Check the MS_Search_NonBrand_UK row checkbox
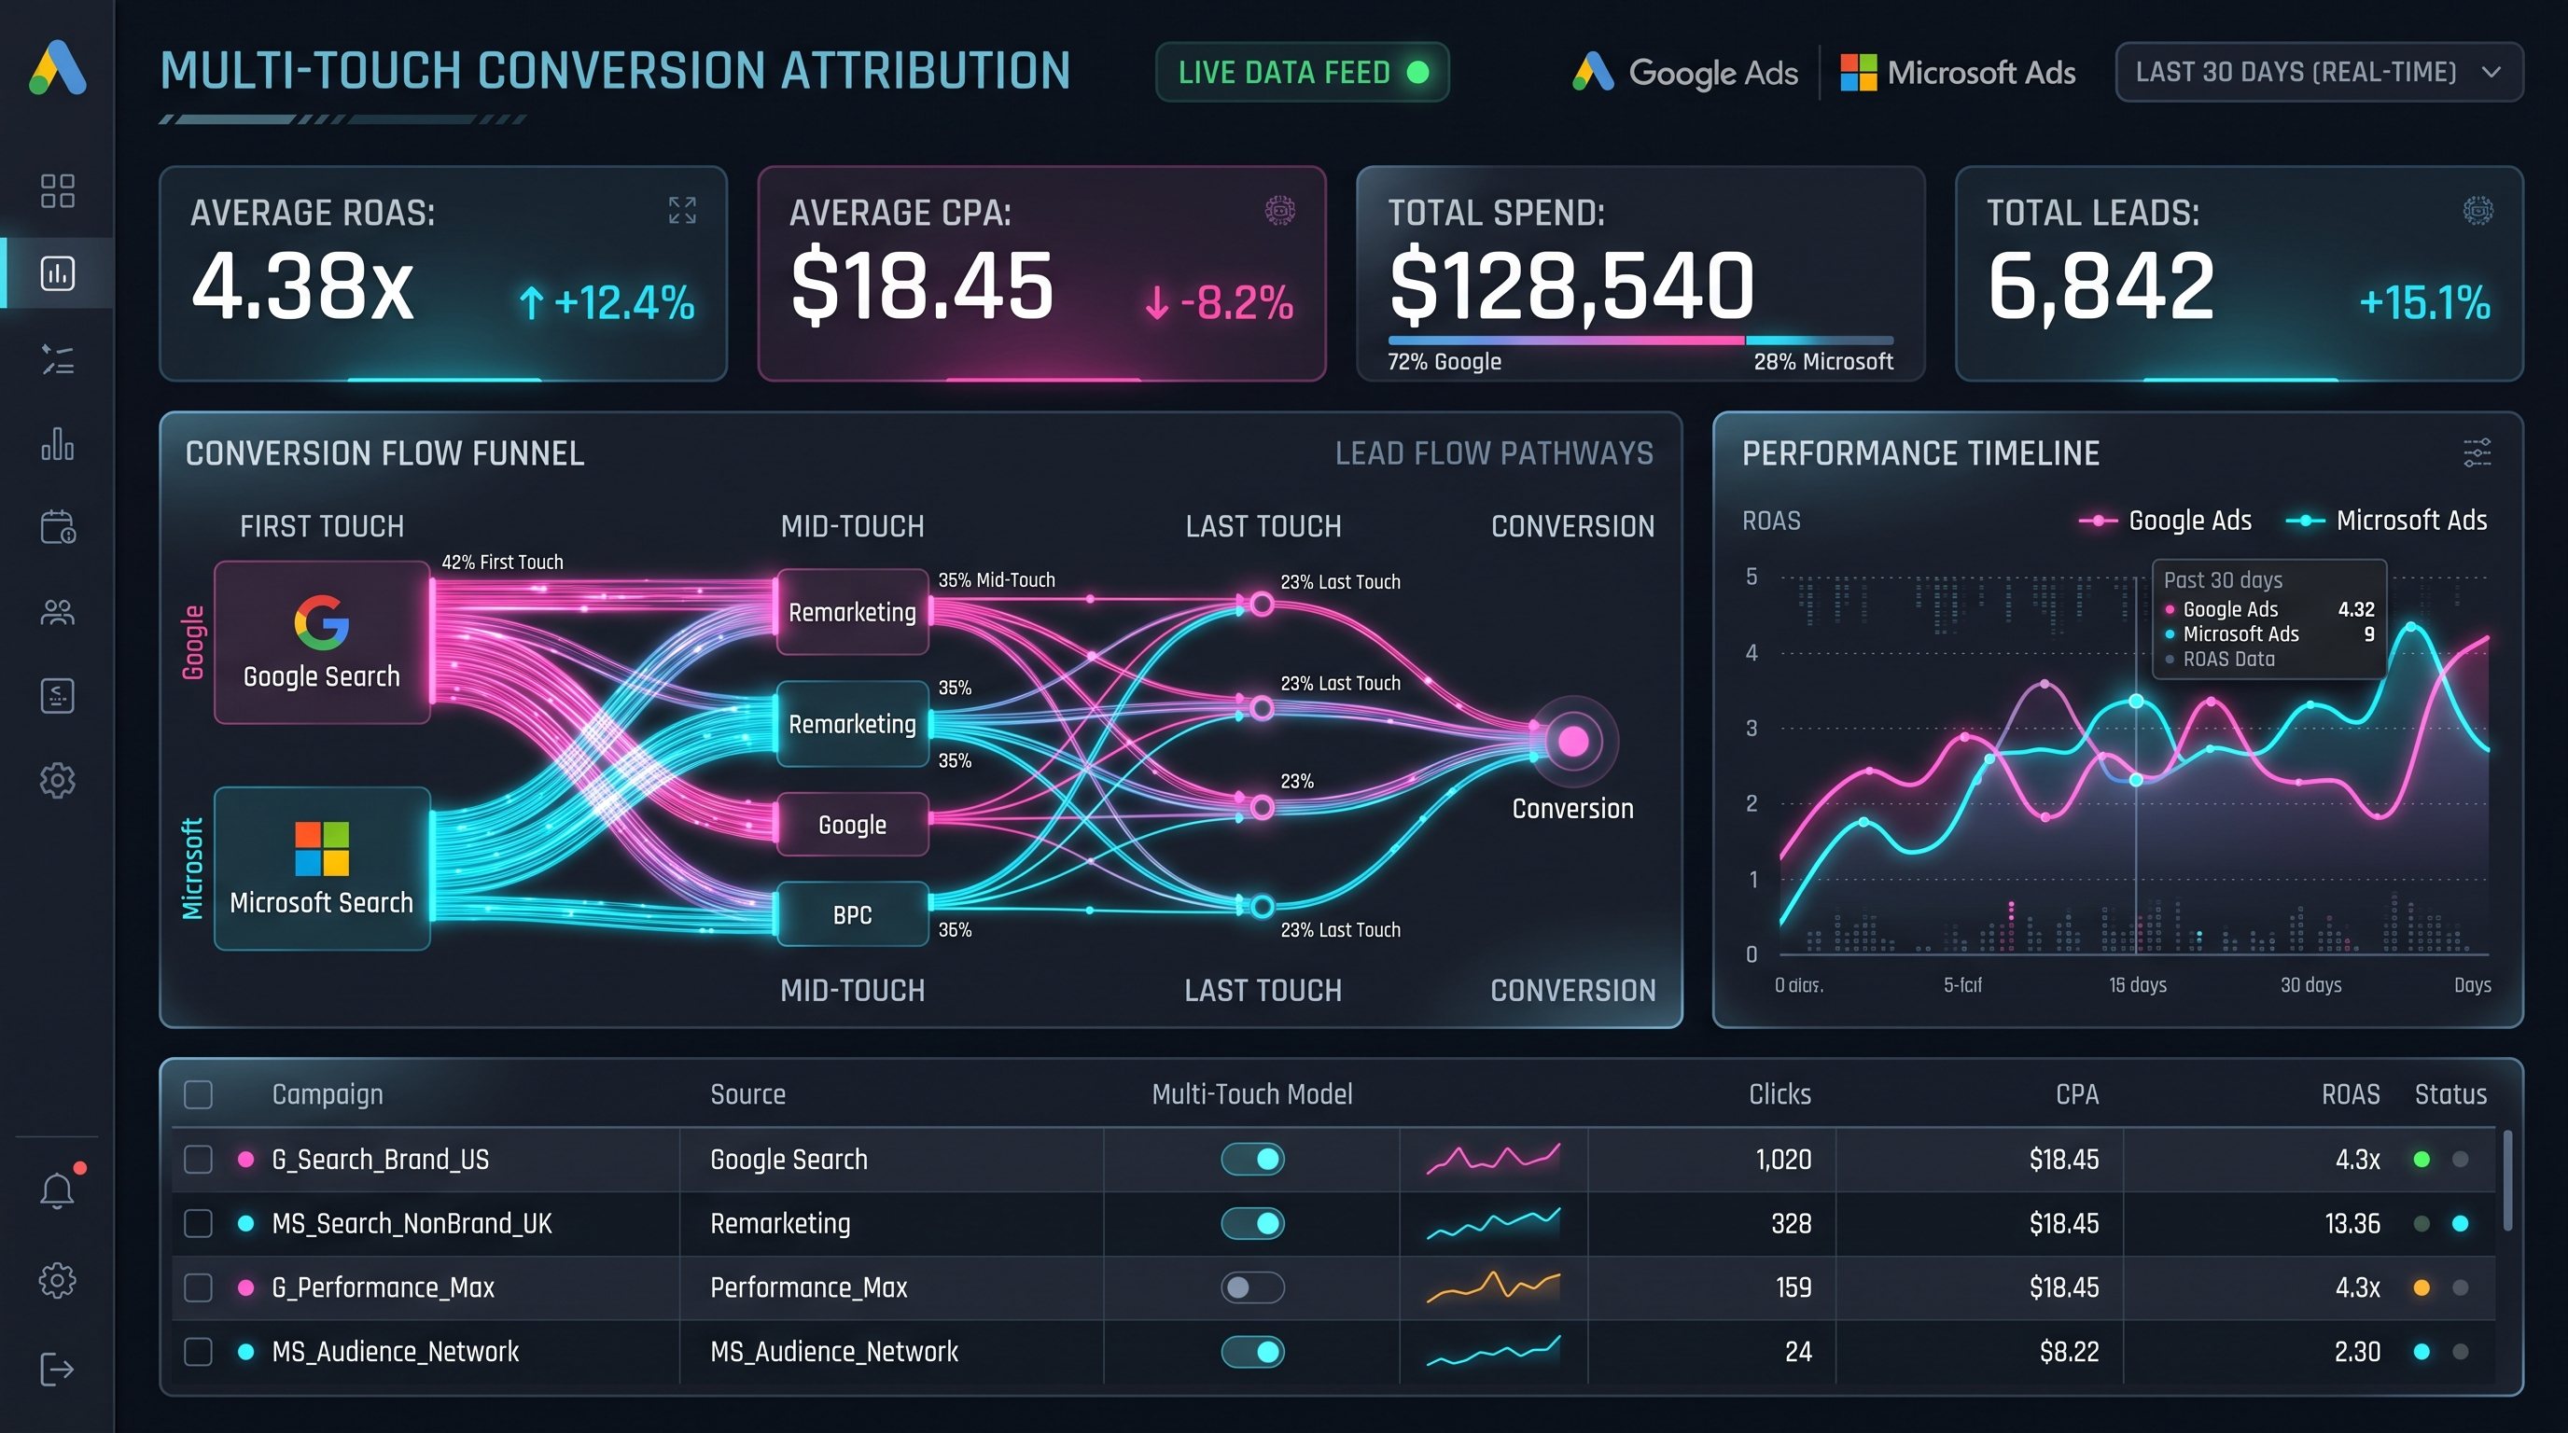Image resolution: width=2568 pixels, height=1433 pixels. 199,1223
